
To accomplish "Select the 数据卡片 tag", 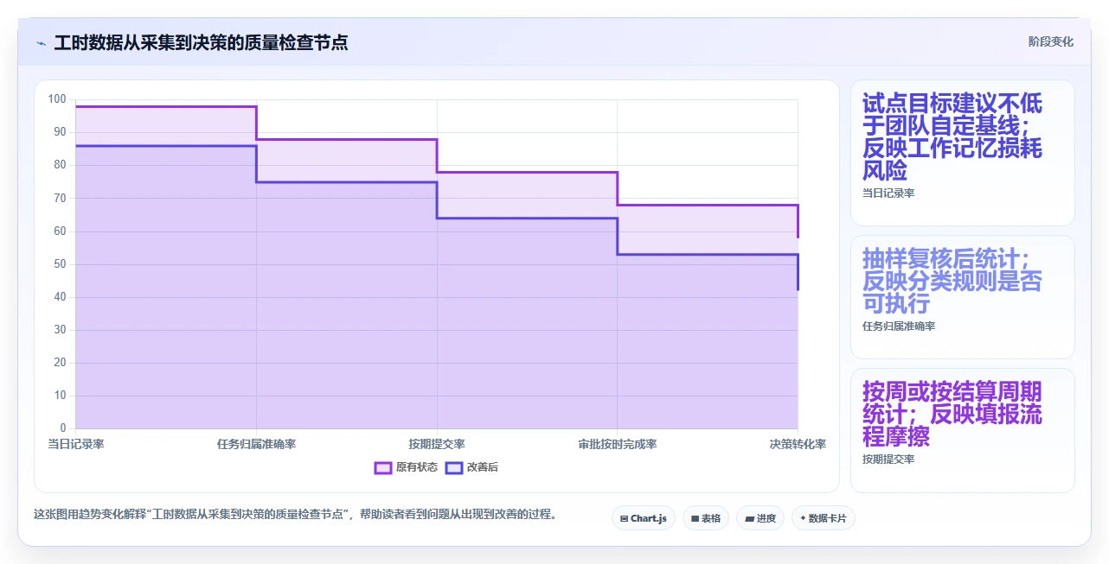I will pos(824,518).
